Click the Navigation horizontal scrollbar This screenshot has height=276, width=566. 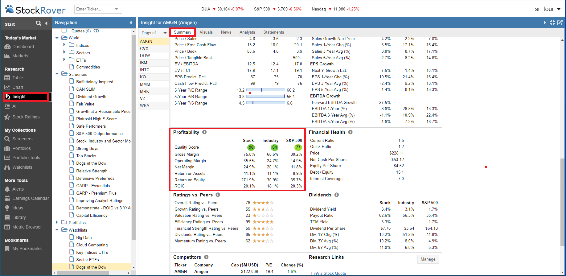click(83, 273)
